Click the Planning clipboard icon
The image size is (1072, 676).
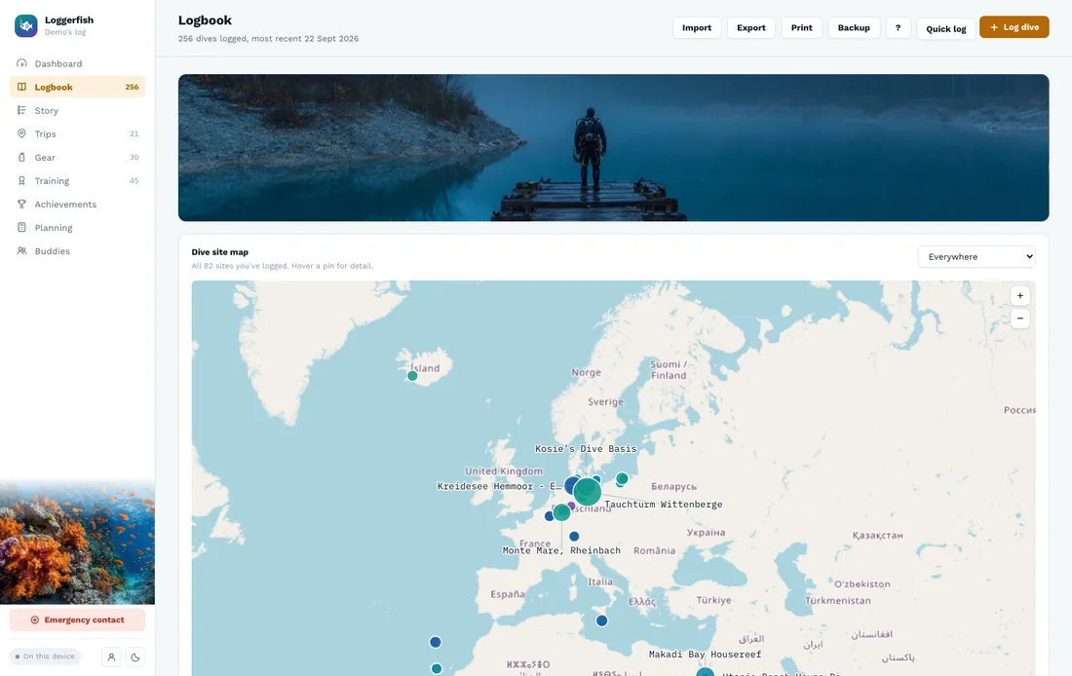coord(21,228)
